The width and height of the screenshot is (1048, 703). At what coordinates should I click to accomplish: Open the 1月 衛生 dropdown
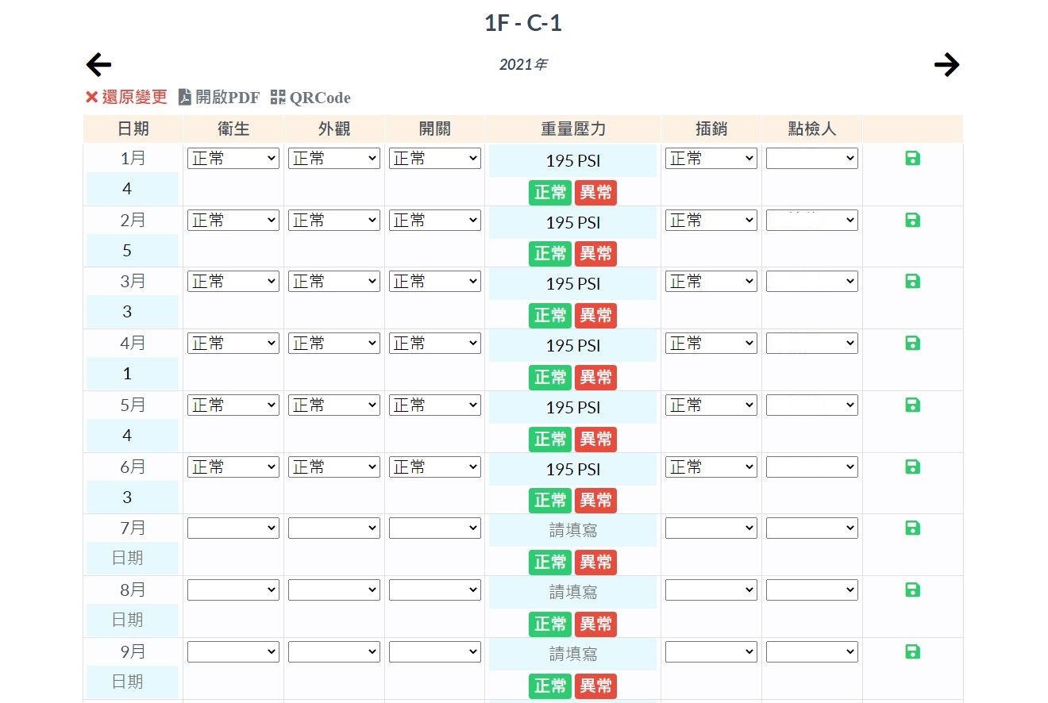pos(233,159)
